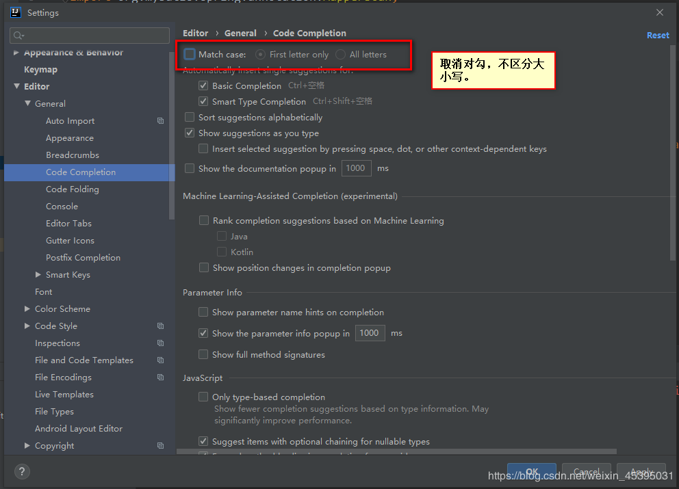Enable Rank completion suggestions based on Machine Learning

203,220
